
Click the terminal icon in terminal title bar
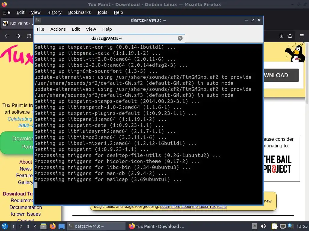click(x=38, y=20)
